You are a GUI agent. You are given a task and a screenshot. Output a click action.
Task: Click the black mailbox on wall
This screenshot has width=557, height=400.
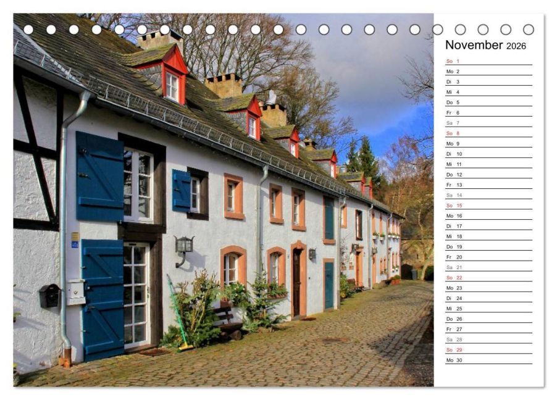click(49, 296)
